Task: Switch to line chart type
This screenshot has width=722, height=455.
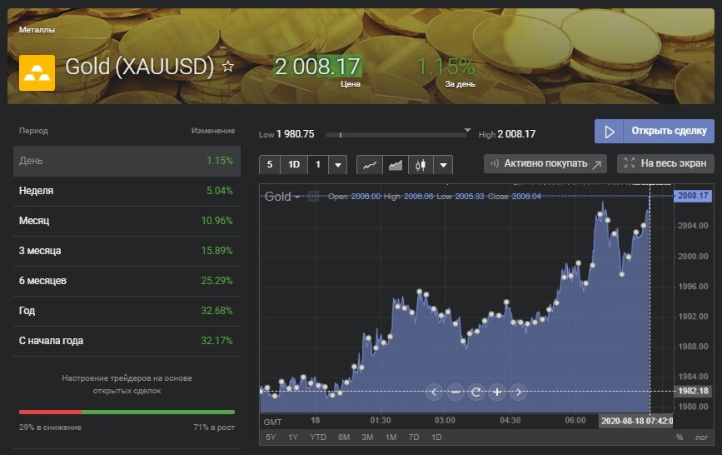Action: [x=370, y=164]
